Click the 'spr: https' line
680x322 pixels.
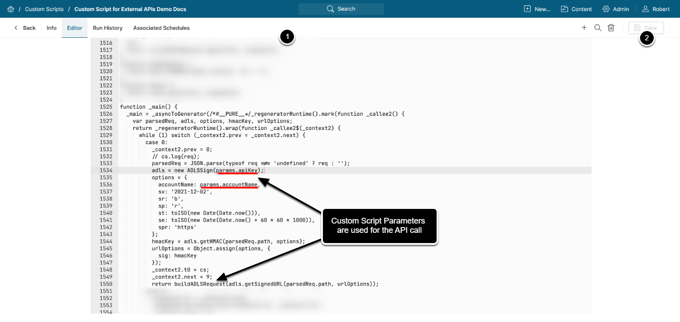point(177,228)
